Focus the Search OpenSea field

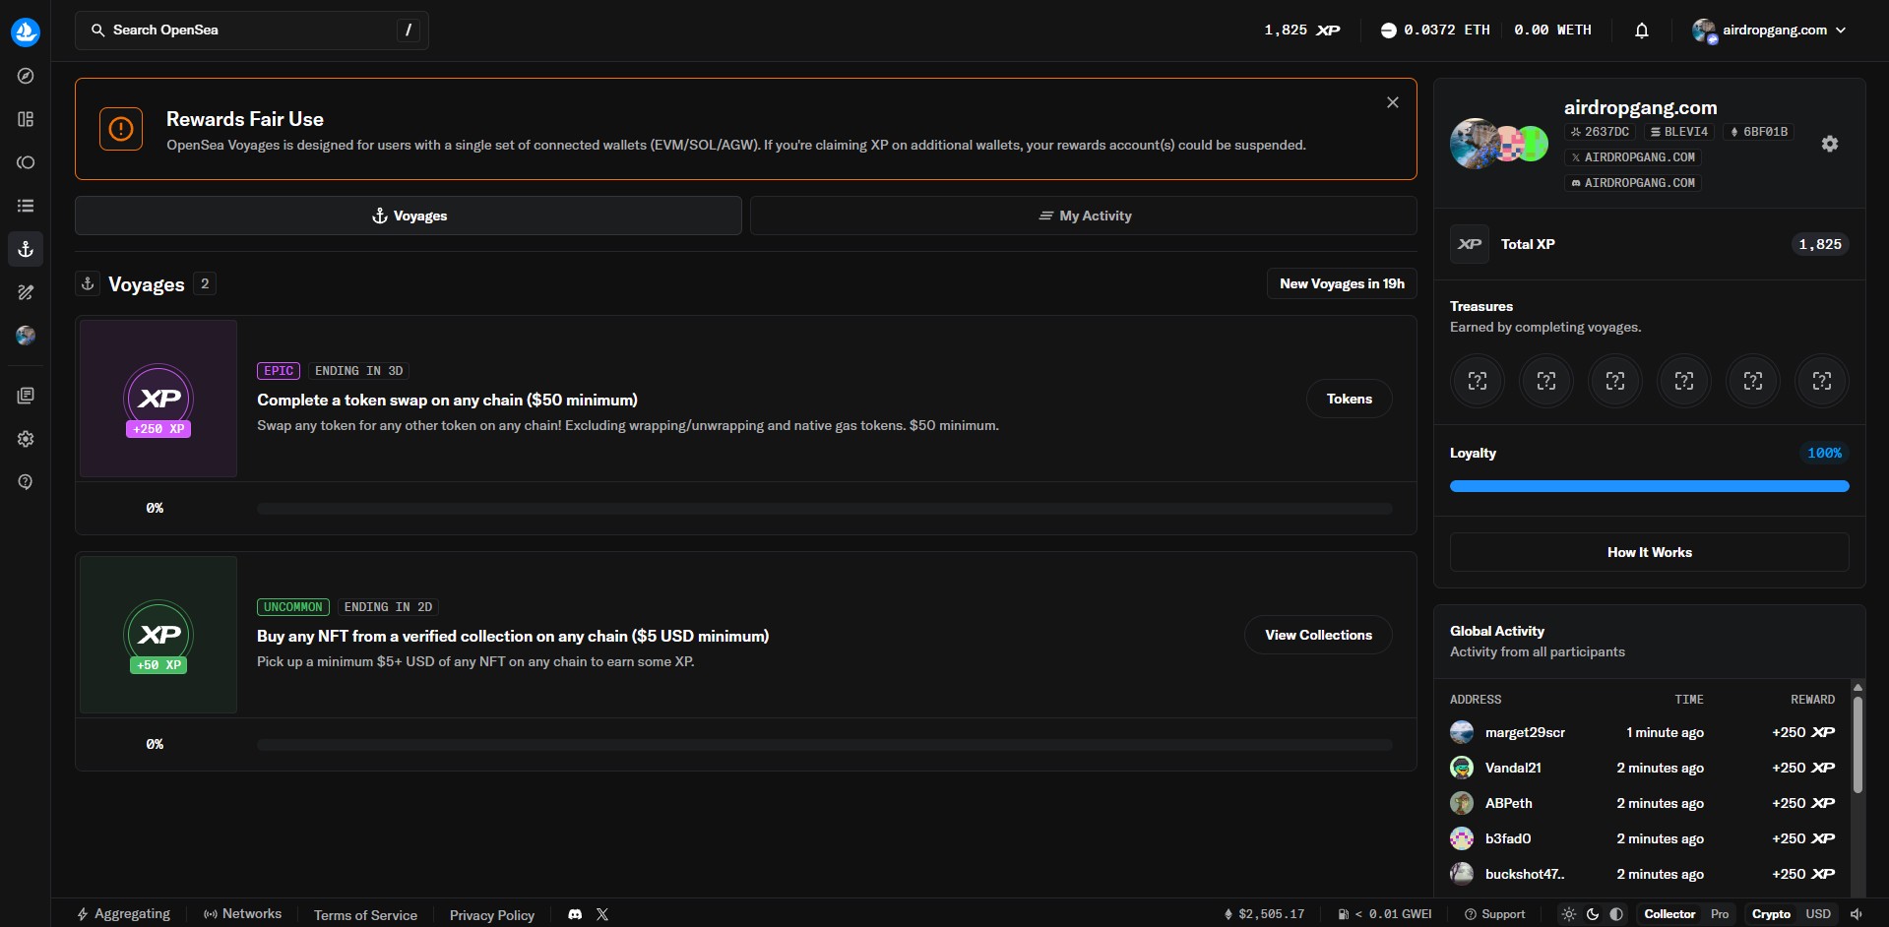point(252,31)
